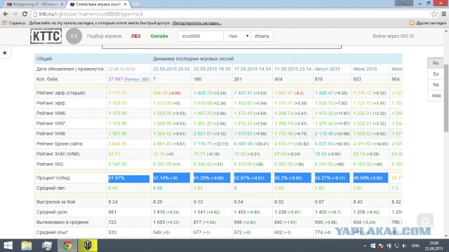Select the Asia region tab
Image resolution: width=449 pixels, height=252 pixels.
(x=436, y=95)
